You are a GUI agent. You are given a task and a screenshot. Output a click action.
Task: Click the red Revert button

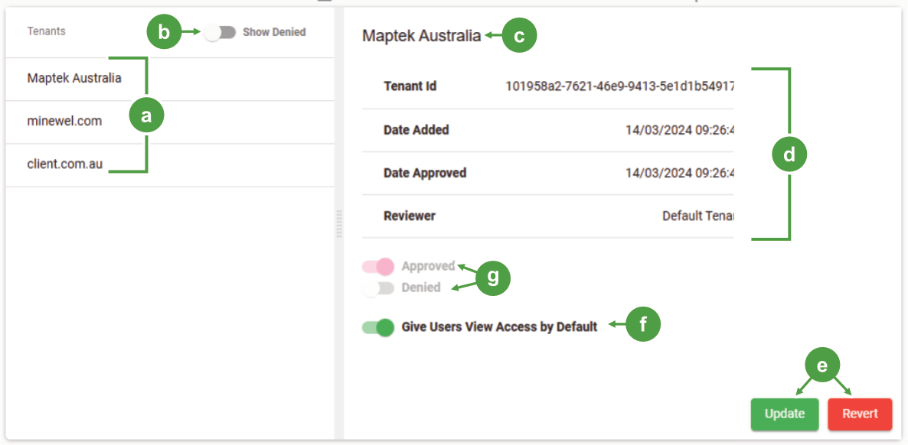point(860,414)
